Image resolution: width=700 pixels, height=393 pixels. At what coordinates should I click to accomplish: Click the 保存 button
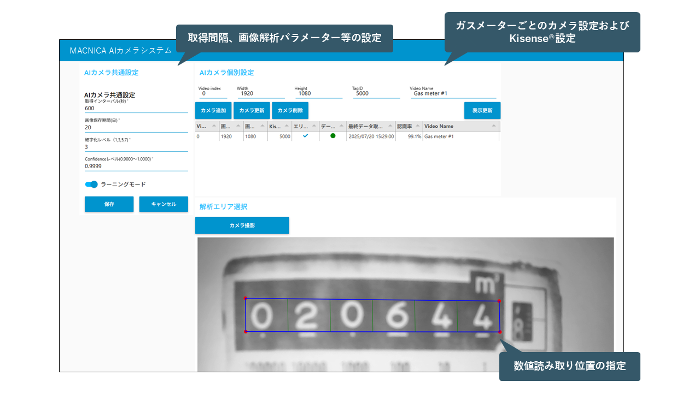(109, 204)
